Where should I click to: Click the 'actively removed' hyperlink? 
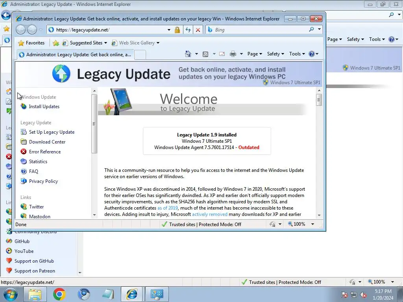[x=210, y=214]
